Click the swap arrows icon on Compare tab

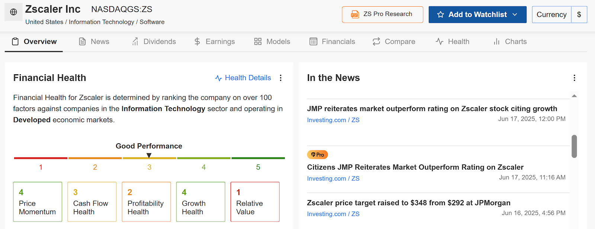(x=376, y=42)
